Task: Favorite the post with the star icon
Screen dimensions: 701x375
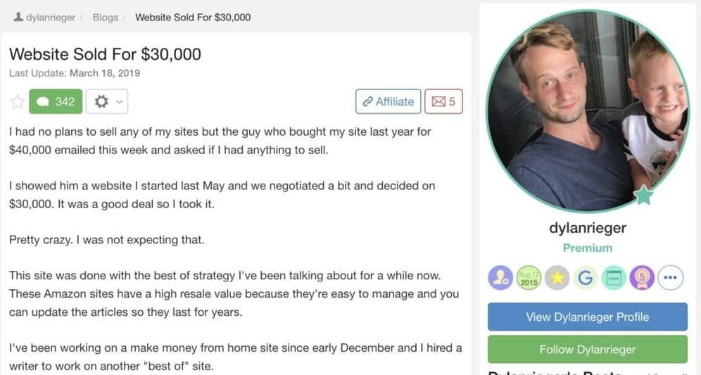Action: click(17, 102)
